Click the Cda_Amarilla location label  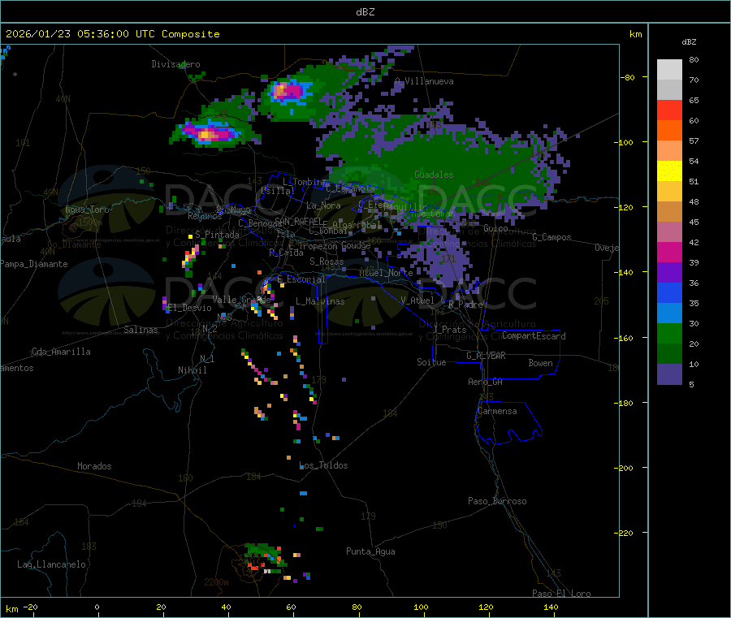pyautogui.click(x=61, y=352)
